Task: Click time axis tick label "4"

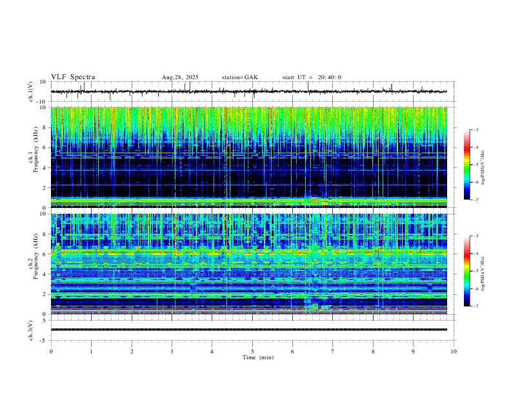Action: point(212,352)
